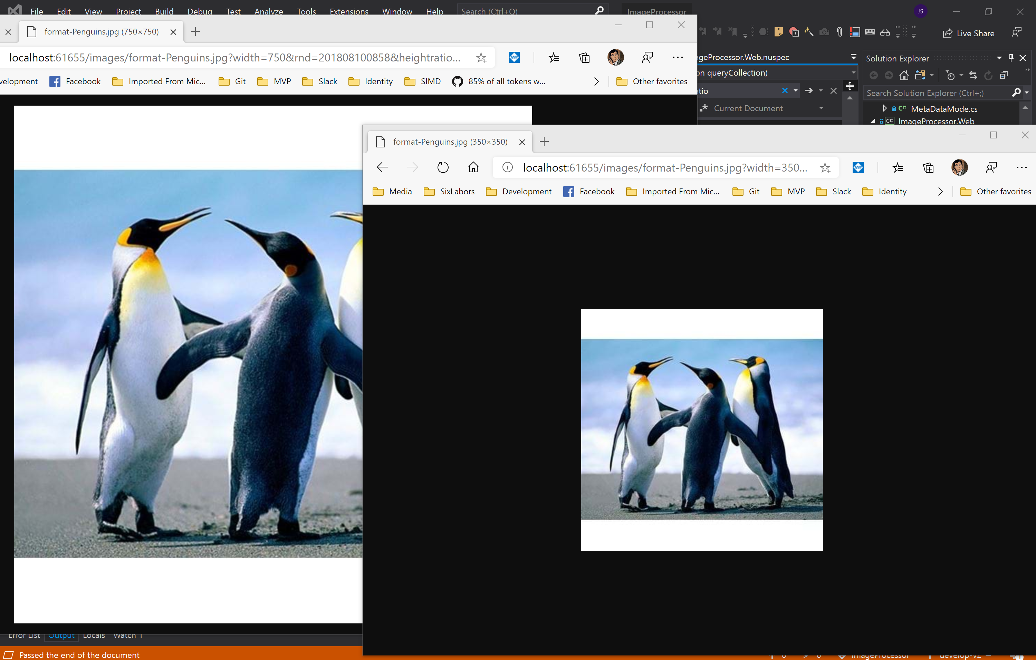Image resolution: width=1036 pixels, height=660 pixels.
Task: Open the Collections icon in the front browser
Action: click(x=929, y=168)
